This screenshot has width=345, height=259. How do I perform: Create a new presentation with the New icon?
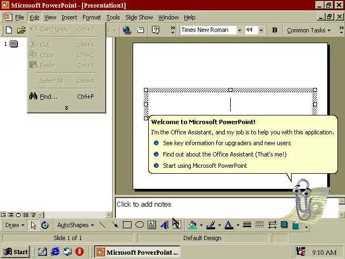9,30
